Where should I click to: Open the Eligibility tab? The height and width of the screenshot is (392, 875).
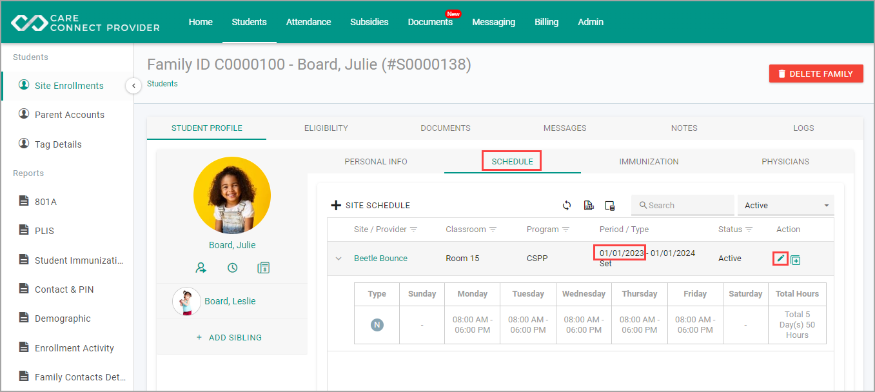coord(326,128)
